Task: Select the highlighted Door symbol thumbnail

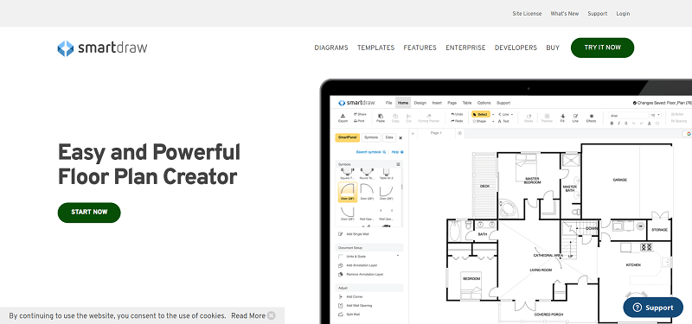Action: 348,192
